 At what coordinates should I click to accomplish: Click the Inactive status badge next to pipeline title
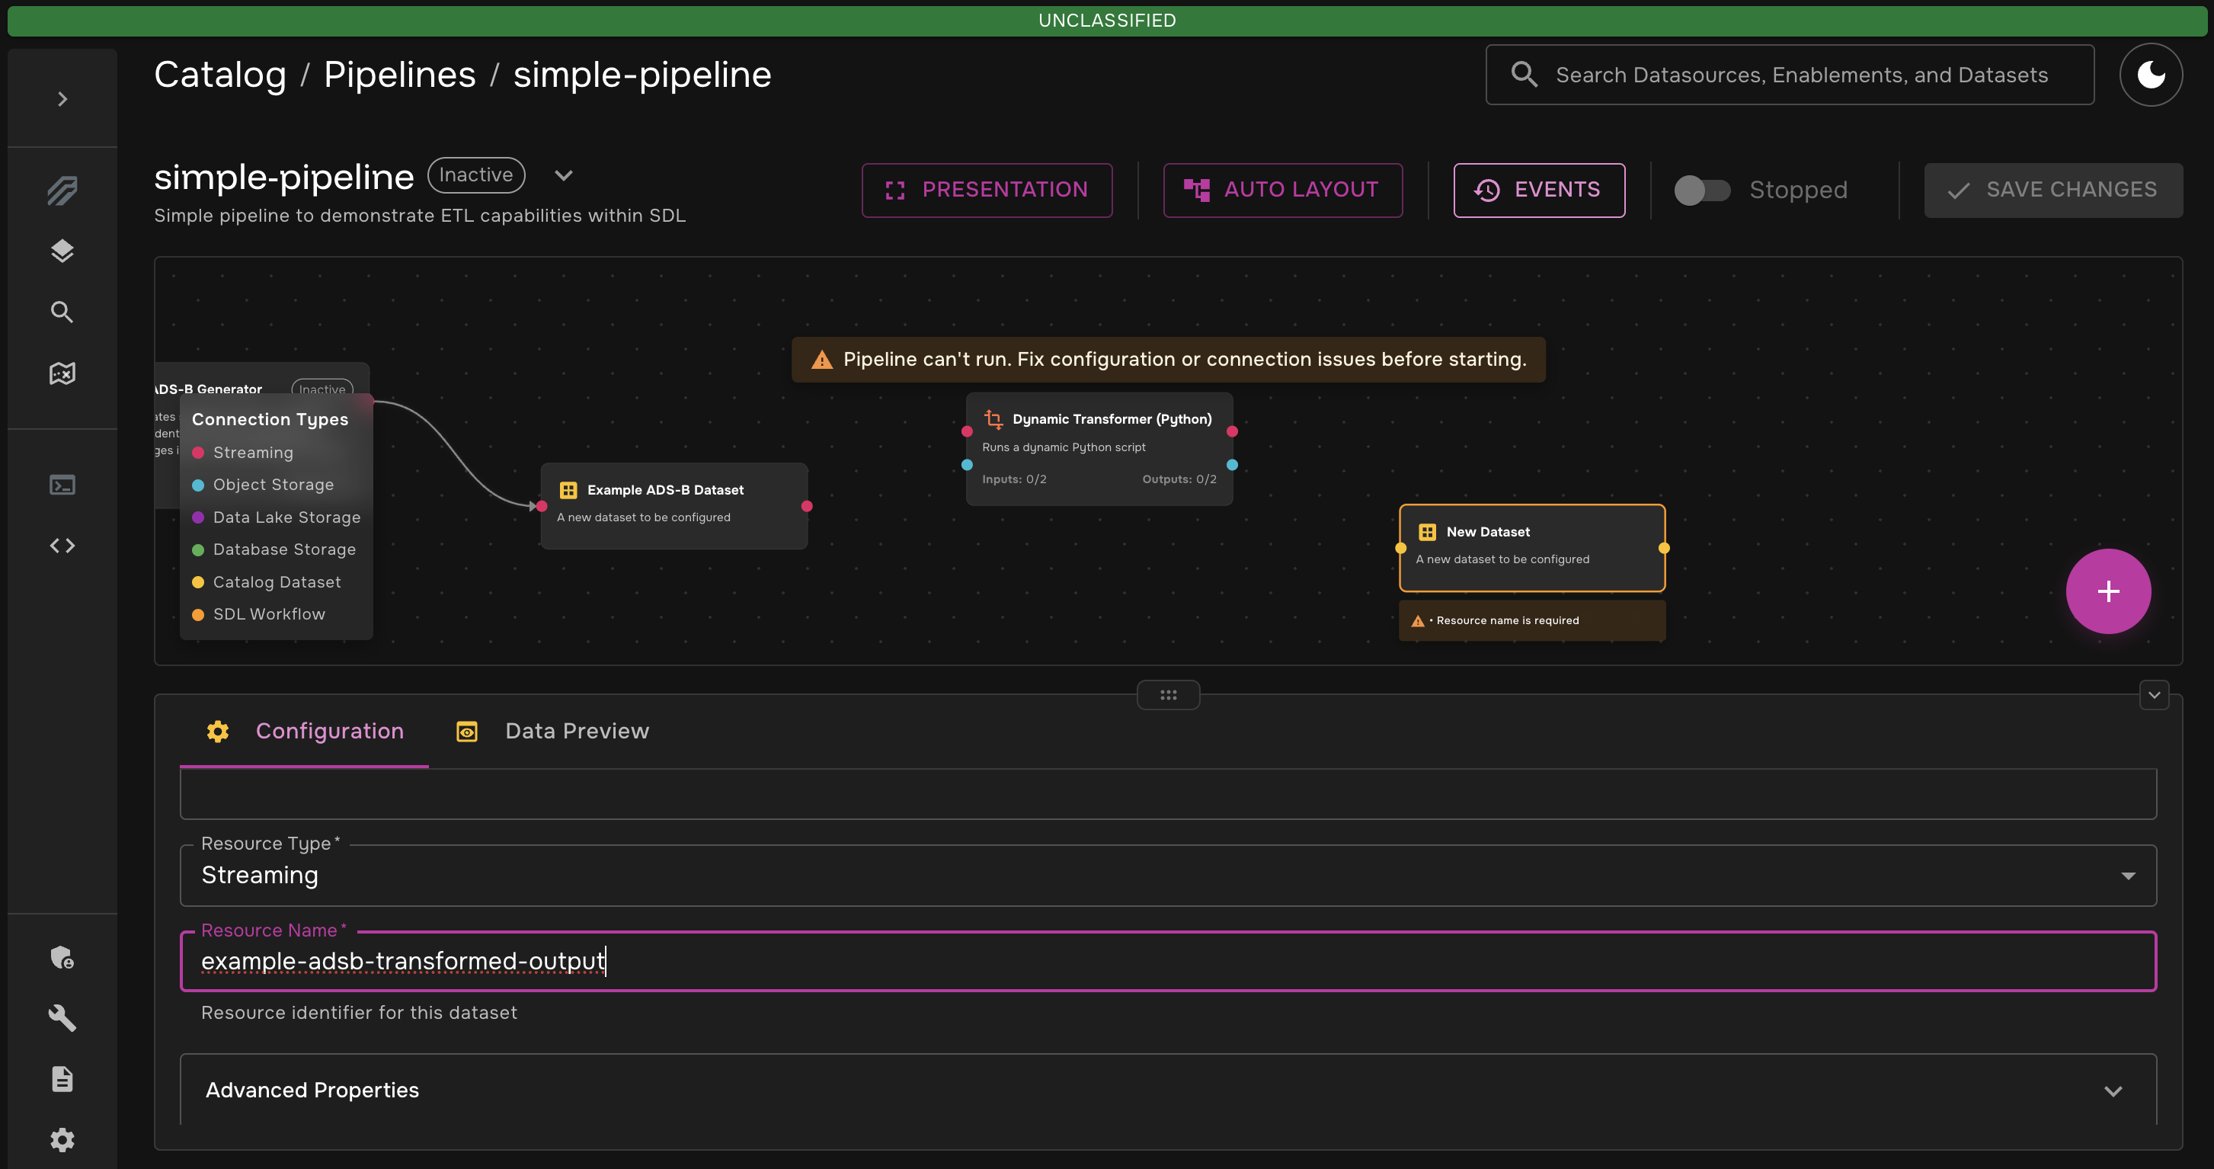[x=476, y=175]
